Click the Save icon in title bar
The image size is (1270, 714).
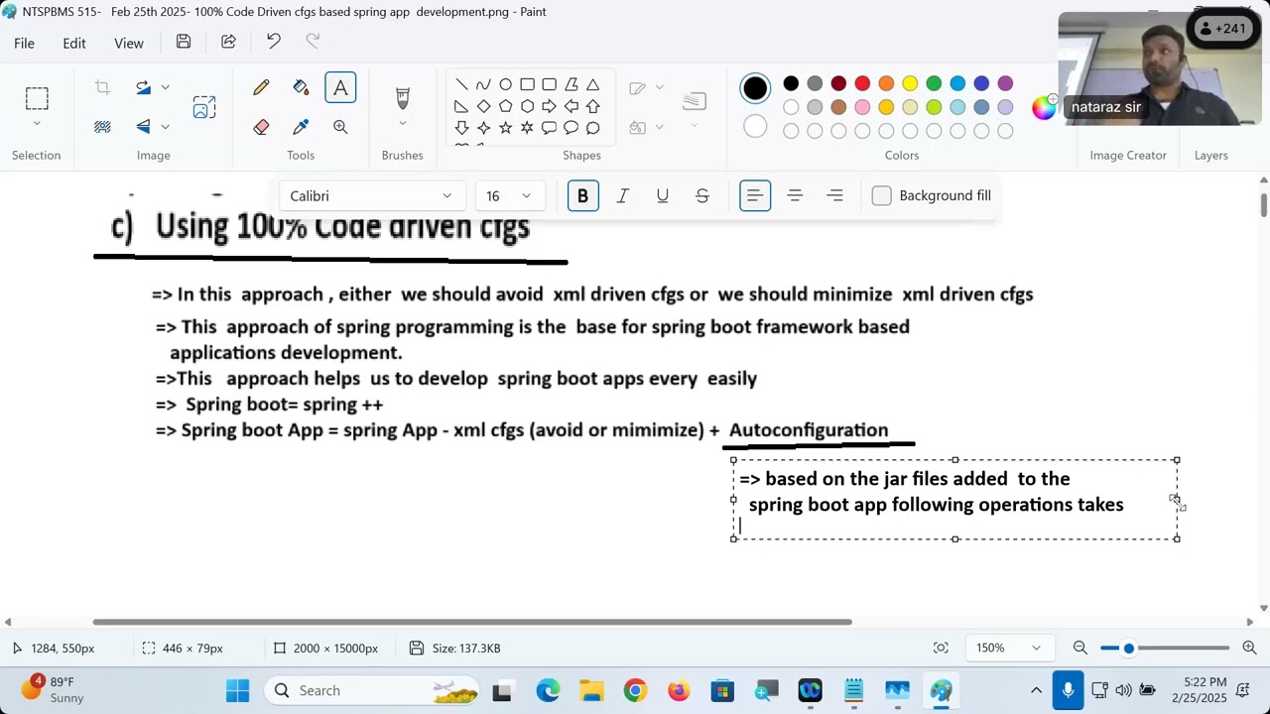point(184,42)
